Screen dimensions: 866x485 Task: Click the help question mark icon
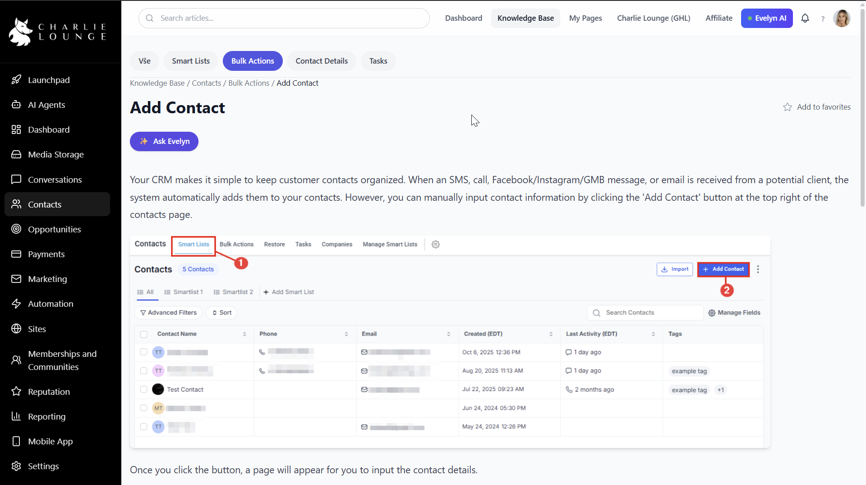pos(823,18)
